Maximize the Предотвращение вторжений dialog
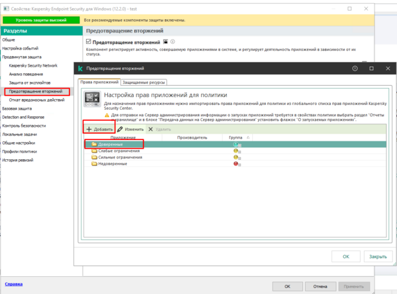 click(x=371, y=69)
